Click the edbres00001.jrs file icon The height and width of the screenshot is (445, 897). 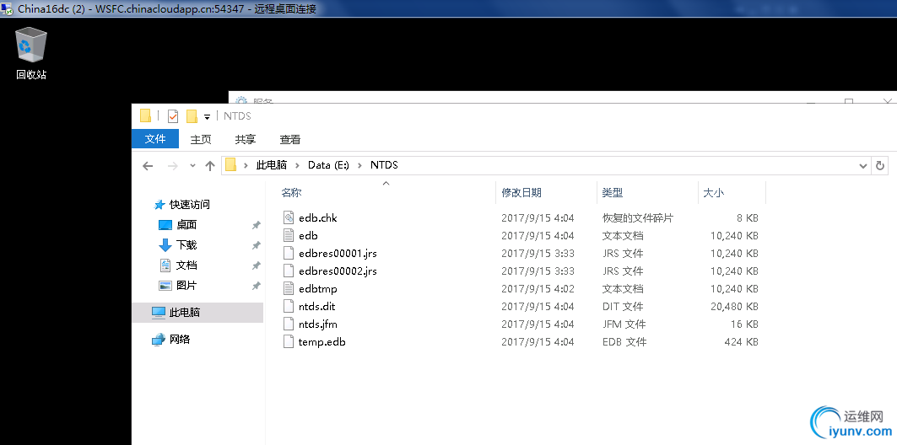pos(289,253)
